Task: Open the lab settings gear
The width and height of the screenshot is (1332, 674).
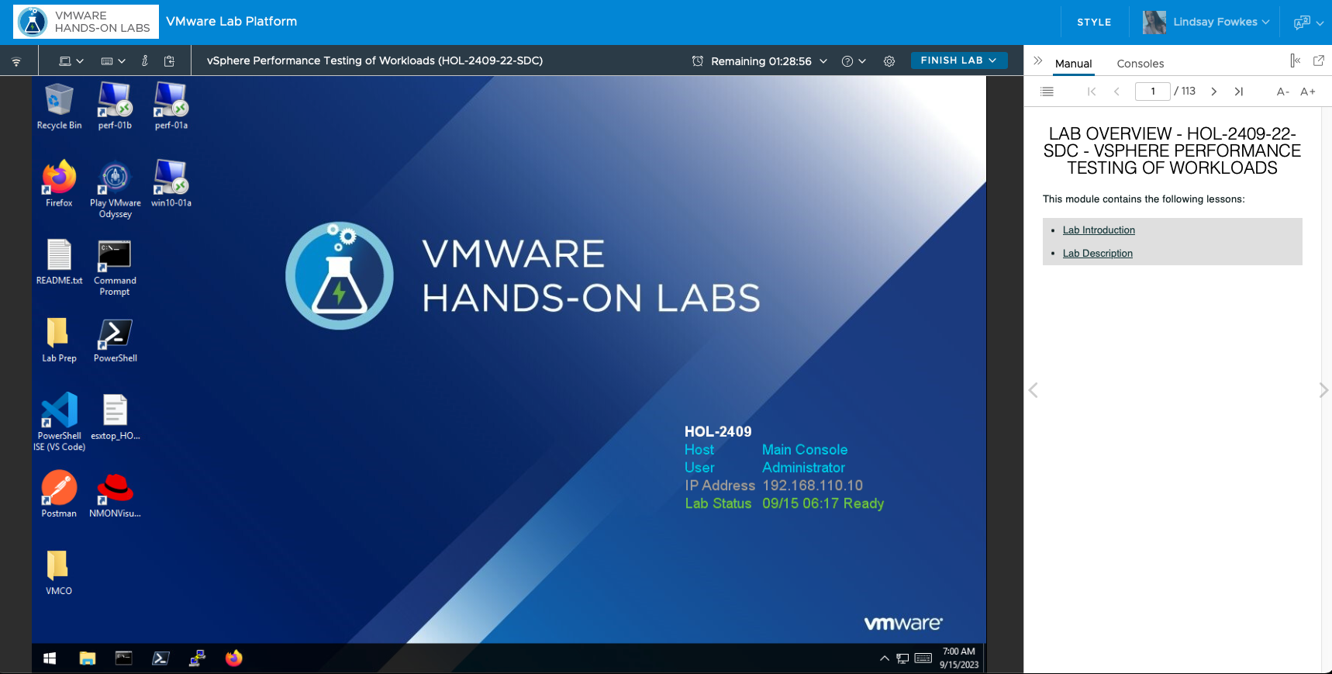Action: coord(889,61)
